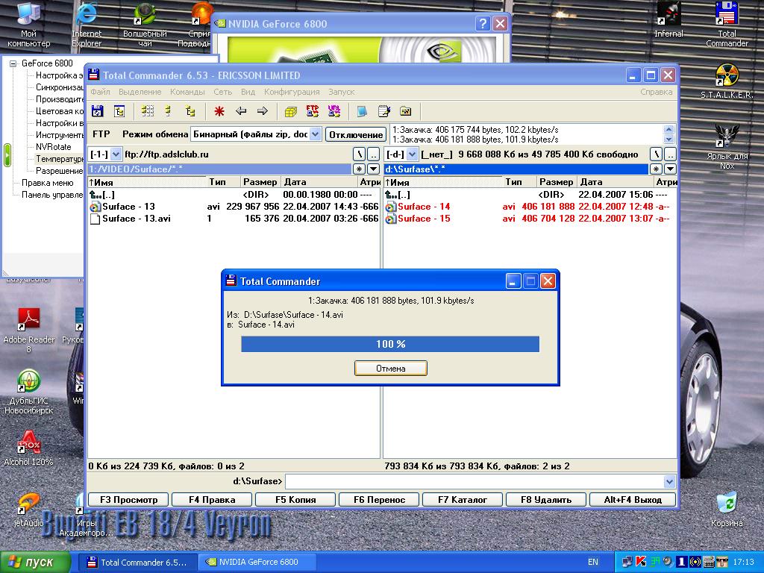Expand the command line history dropdown
This screenshot has width=764, height=573.
(669, 481)
